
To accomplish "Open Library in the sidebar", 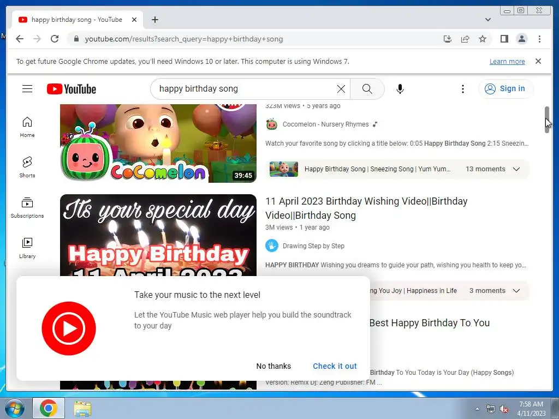I will click(27, 248).
